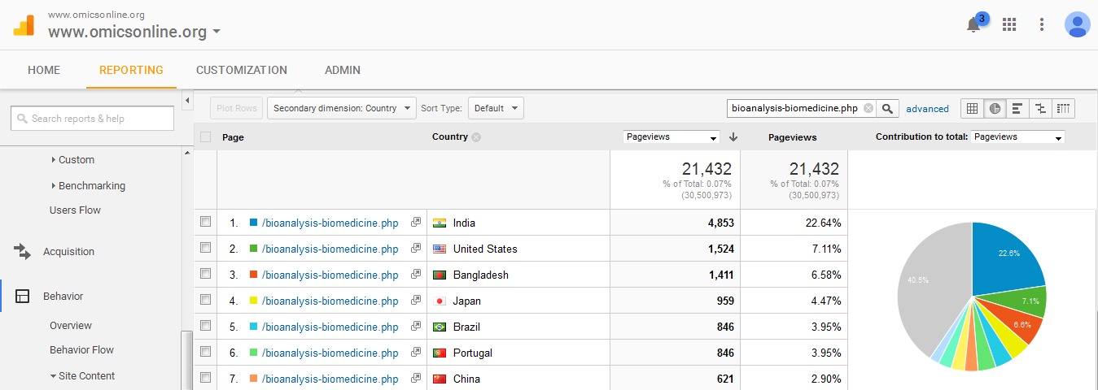Toggle sort direction arrow on Pageviews
Screen dimensions: 1098x390
[x=733, y=137]
